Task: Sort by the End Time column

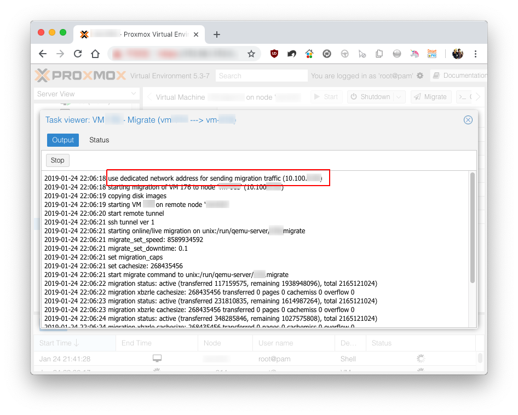Action: pos(157,343)
